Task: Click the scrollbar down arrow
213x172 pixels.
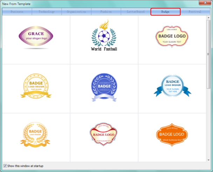Action: click(209, 159)
